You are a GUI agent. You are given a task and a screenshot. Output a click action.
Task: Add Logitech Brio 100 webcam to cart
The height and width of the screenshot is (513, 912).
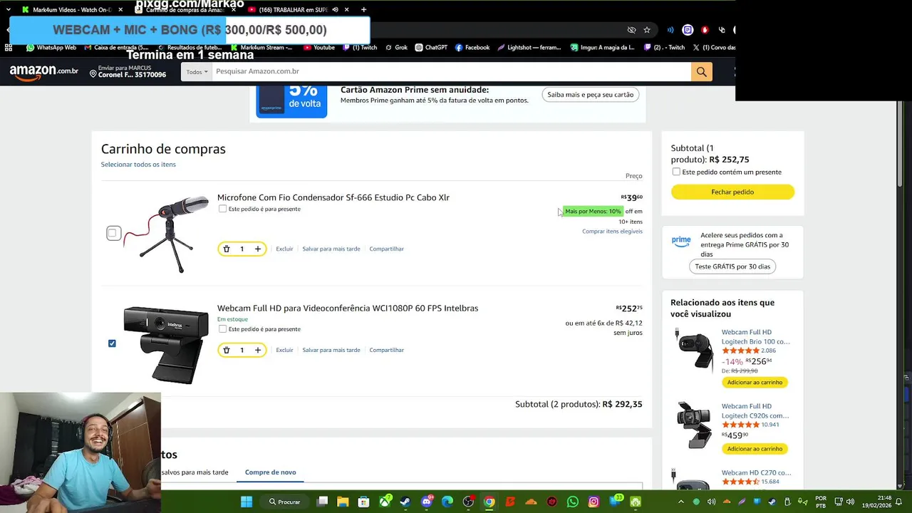pos(755,383)
